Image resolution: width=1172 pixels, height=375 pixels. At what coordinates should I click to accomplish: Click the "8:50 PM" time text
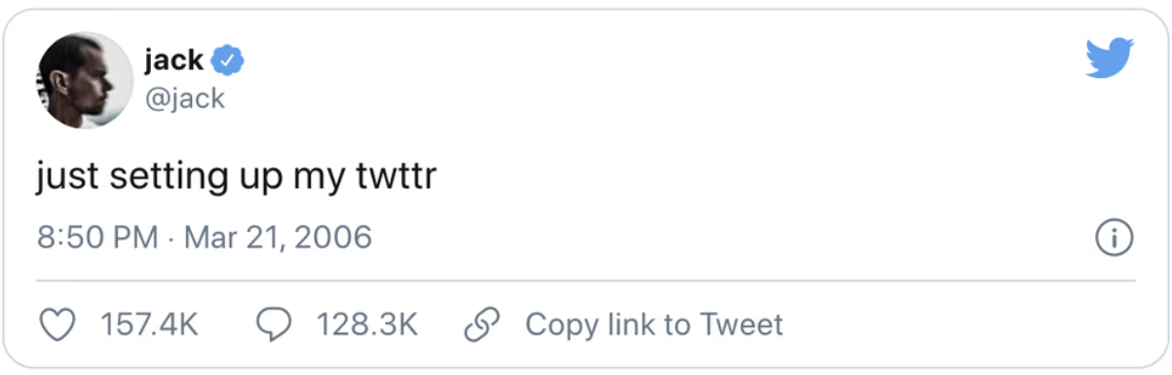click(x=97, y=238)
